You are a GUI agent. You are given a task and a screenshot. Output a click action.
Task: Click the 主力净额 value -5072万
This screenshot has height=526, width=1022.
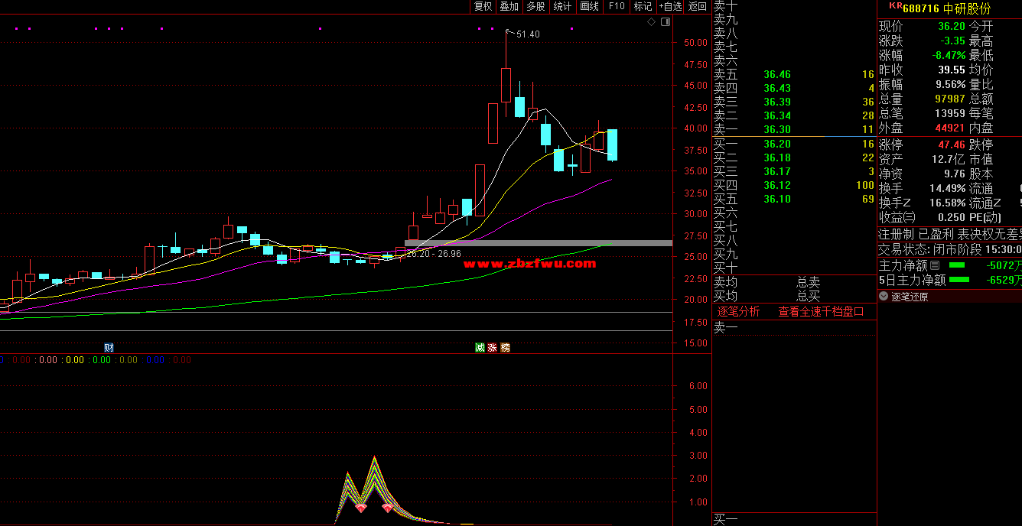1004,265
